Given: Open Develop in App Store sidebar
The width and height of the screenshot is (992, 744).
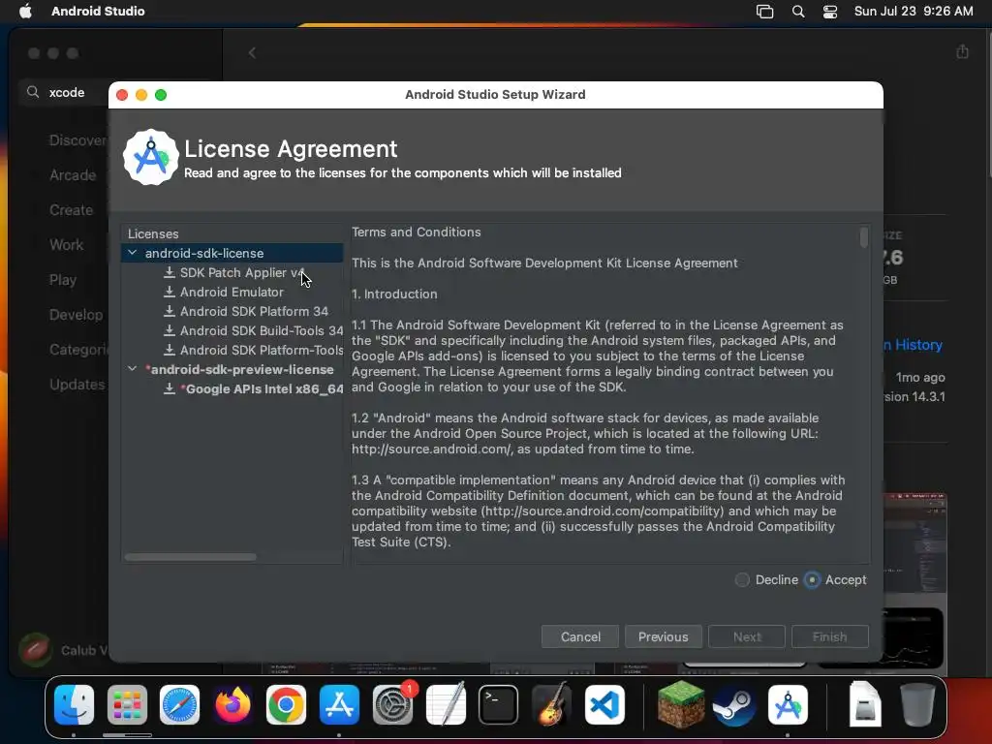Looking at the screenshot, I should click(x=76, y=315).
